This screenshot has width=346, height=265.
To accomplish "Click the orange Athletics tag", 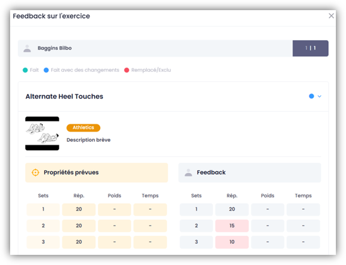I will click(x=83, y=128).
